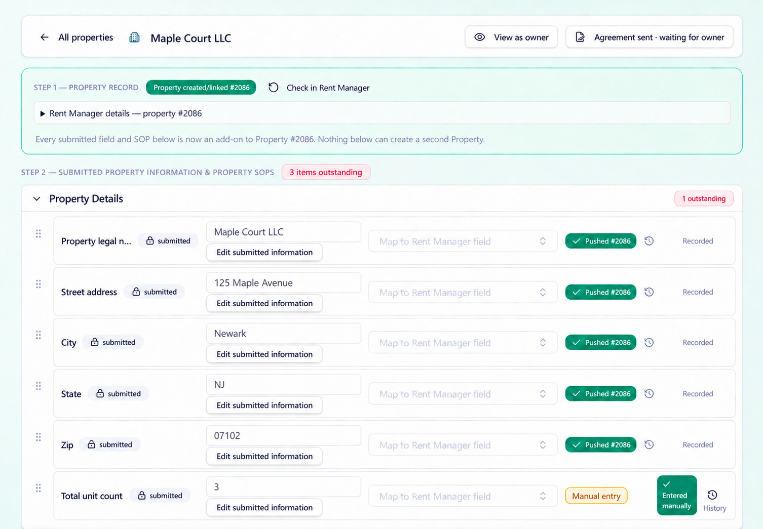Click the Manual entry badge
Screen dimensions: 763x529
(x=596, y=496)
